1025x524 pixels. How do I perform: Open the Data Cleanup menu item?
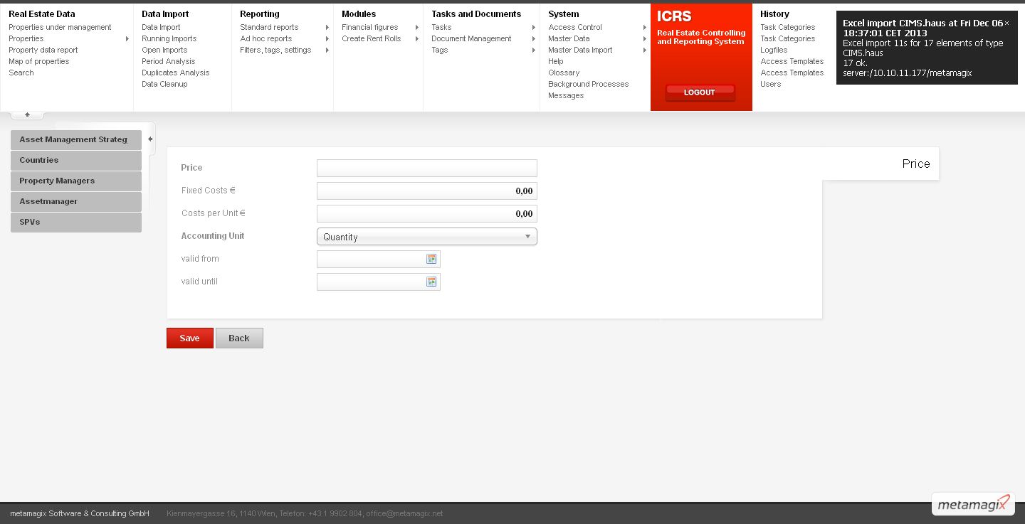point(164,84)
